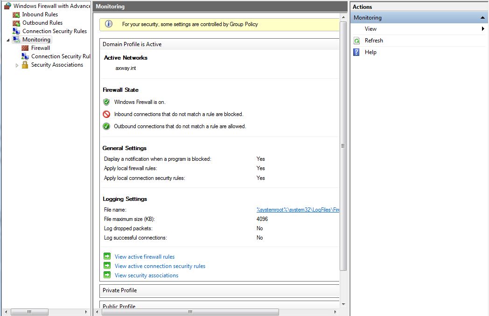Viewport: 489px width, 316px height.
Task: Expand the Security Associations tree node
Action: (17, 65)
